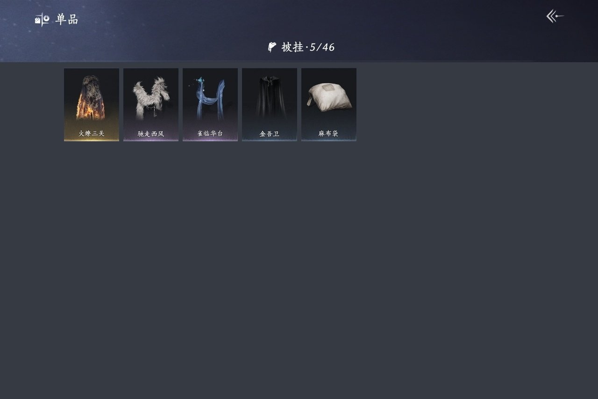This screenshot has height=399, width=598.
Task: Click the 披挂 cape category icon
Action: (x=272, y=47)
